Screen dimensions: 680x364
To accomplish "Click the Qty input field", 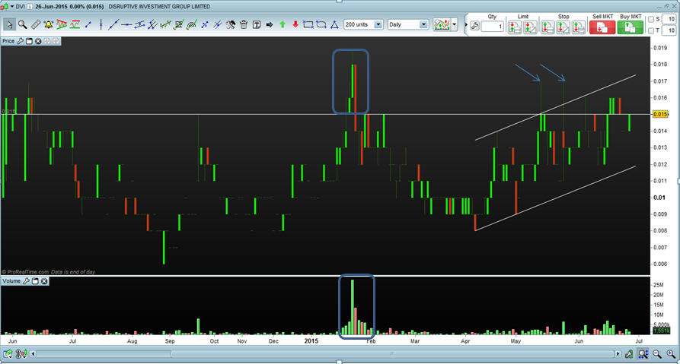I will [492, 27].
